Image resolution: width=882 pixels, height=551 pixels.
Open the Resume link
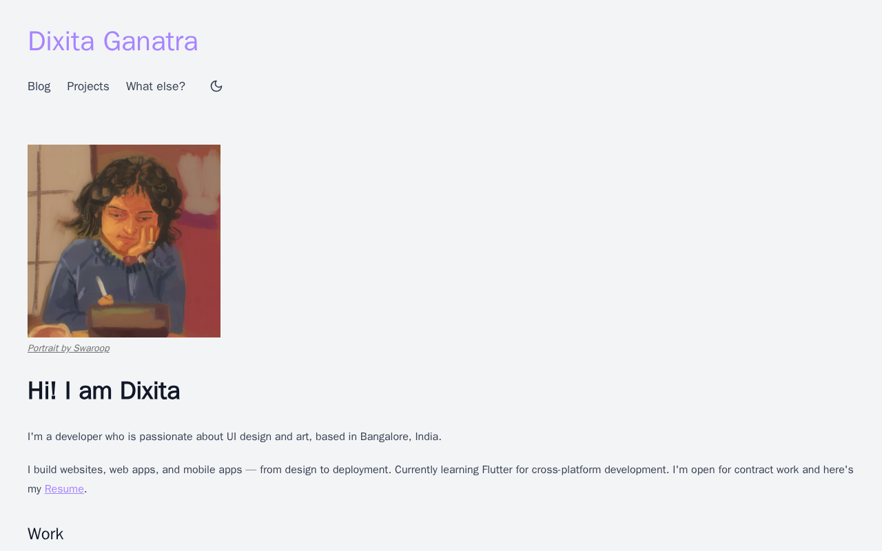[x=64, y=489]
